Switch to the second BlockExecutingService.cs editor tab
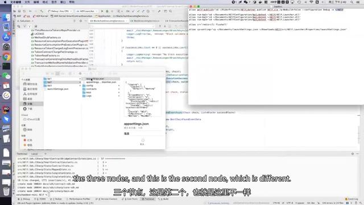364x205 pixels. [146, 21]
